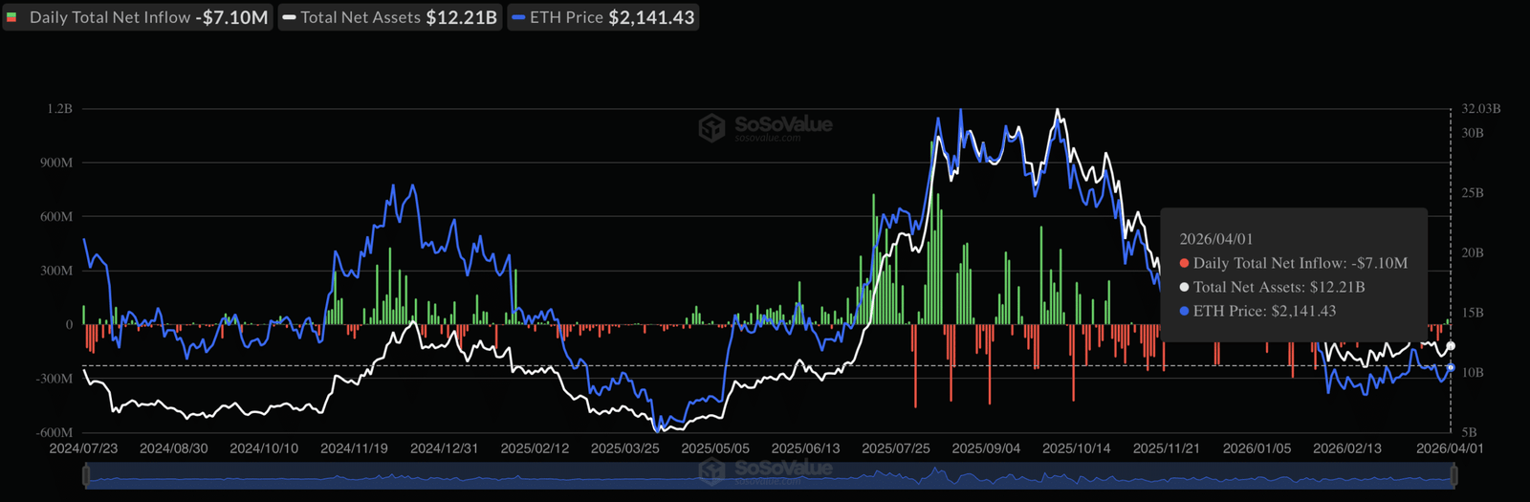Screen dimensions: 1530x502
Task: Click the white dot beside tooltip Total Net Assets
Action: (1185, 287)
